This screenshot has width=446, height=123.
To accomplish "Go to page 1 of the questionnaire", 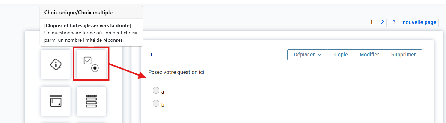I will click(x=371, y=23).
